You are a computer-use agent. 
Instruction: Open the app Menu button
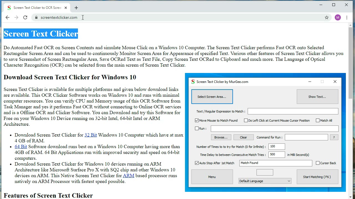(x=212, y=177)
